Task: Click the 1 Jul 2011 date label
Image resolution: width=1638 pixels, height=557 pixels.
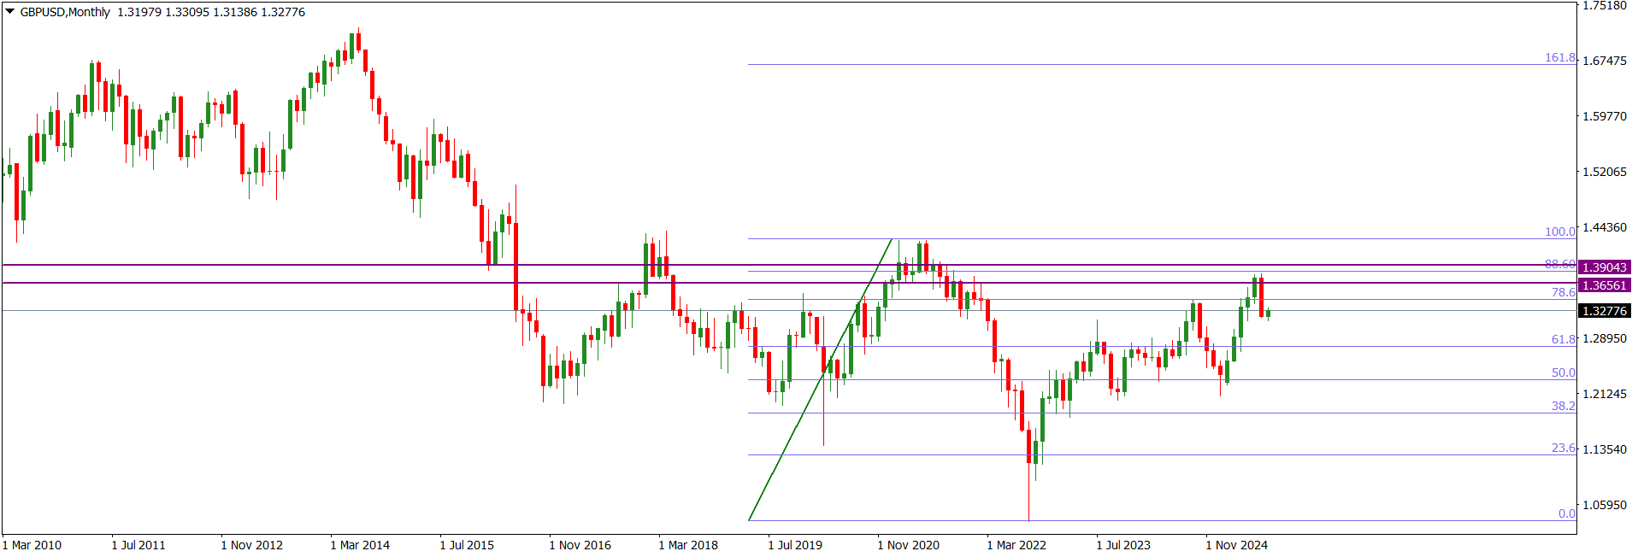Action: [138, 545]
